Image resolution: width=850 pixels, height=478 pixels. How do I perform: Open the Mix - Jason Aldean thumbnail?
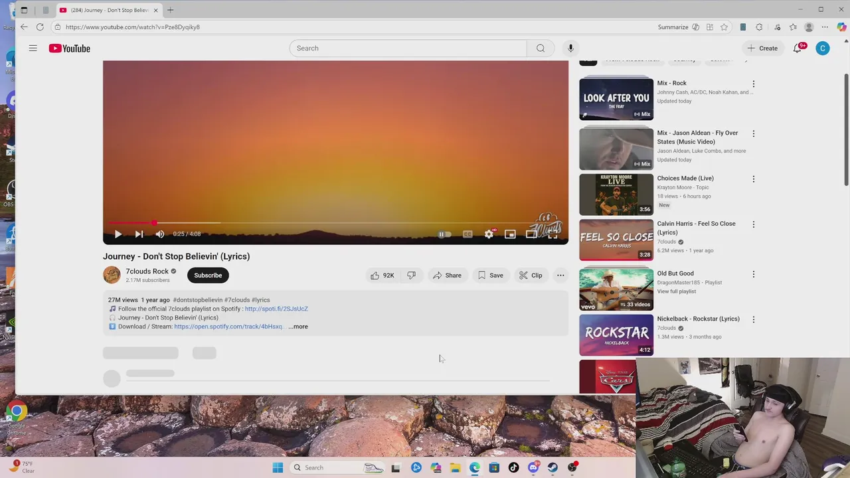pos(616,149)
